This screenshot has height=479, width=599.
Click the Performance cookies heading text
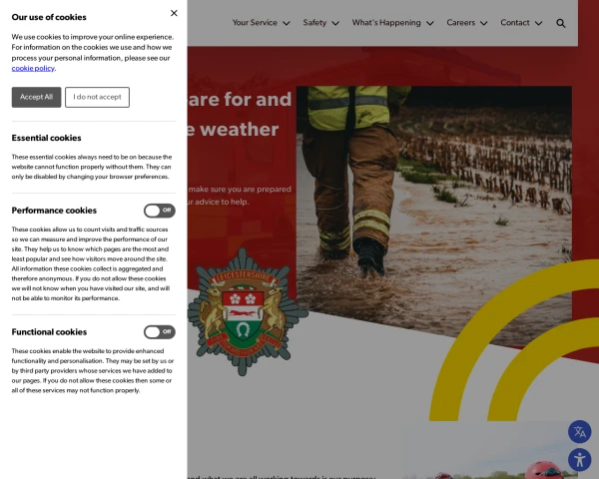54,211
